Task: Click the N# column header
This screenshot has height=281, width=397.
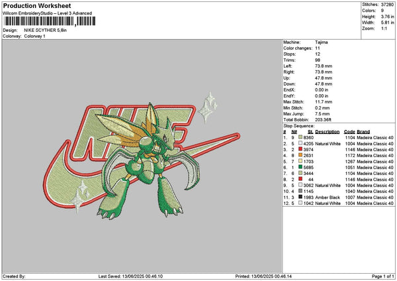Action: coord(294,132)
